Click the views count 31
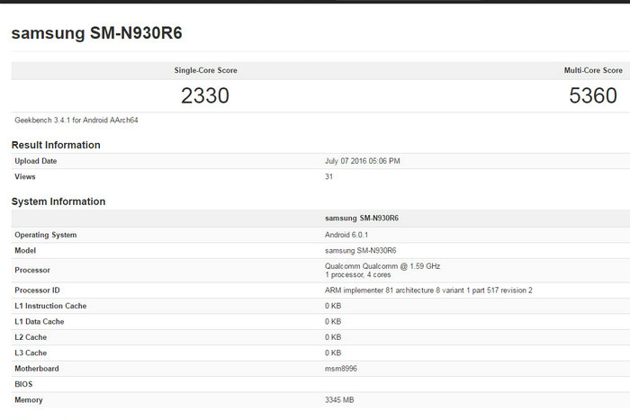 (328, 176)
